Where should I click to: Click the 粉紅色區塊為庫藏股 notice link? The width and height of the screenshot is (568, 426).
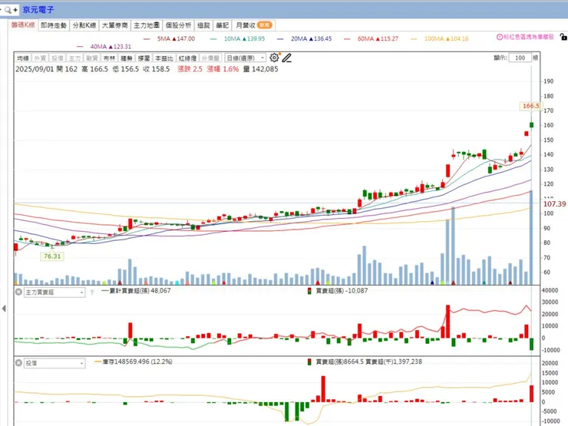[x=529, y=37]
